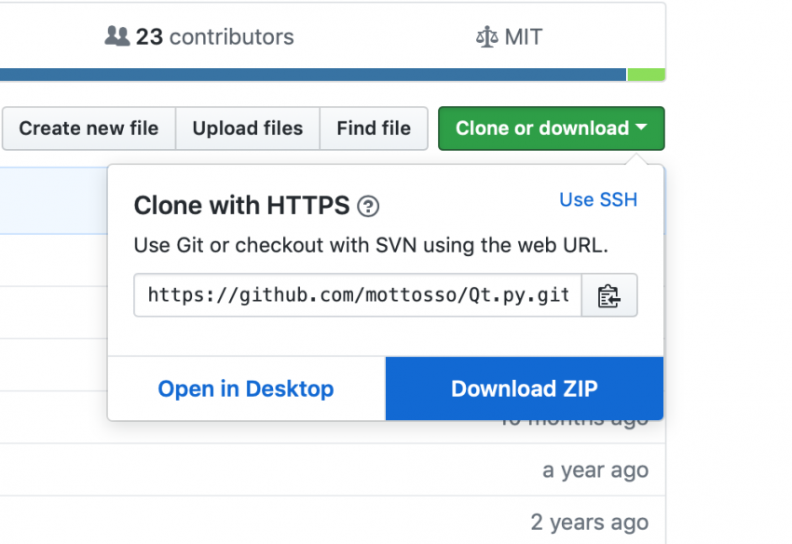Viewport: 792px width, 544px height.
Task: Click the blue language bar segment
Action: pyautogui.click(x=312, y=75)
